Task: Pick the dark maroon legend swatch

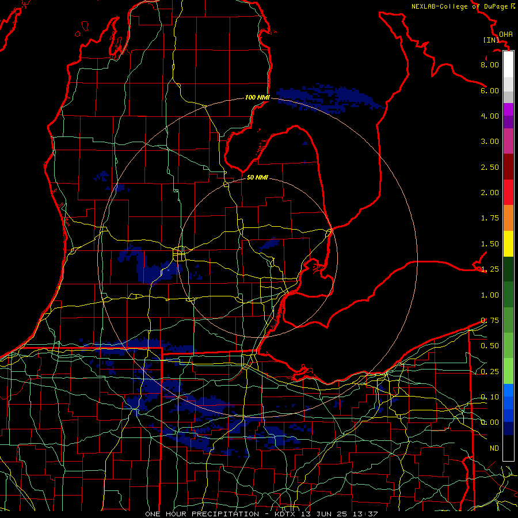Action: pyautogui.click(x=508, y=167)
